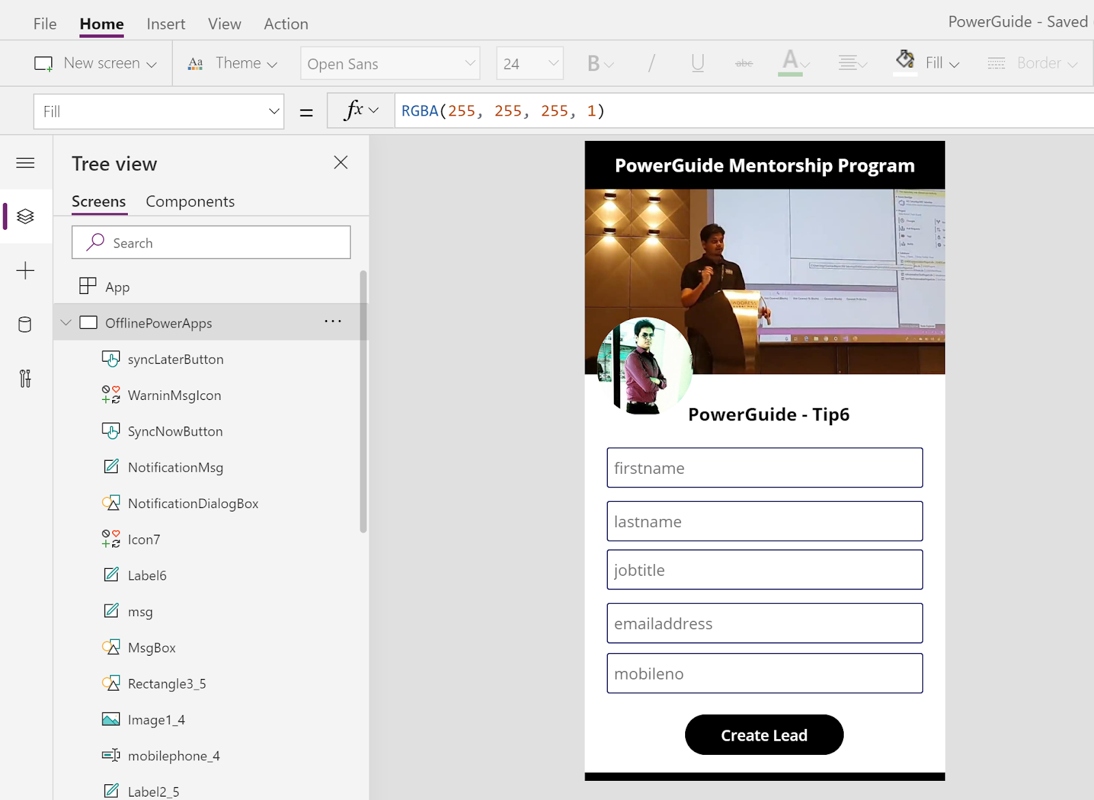The width and height of the screenshot is (1094, 800).
Task: Click the Tree view Search box
Action: pos(211,243)
